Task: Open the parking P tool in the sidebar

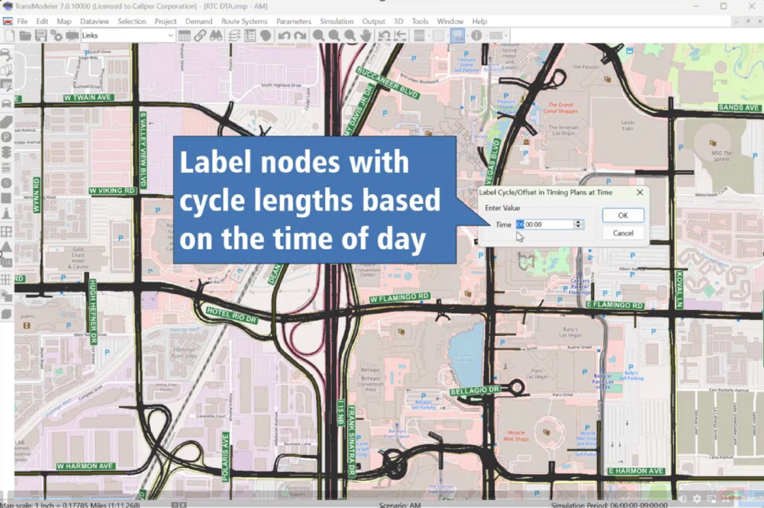Action: pos(6,136)
